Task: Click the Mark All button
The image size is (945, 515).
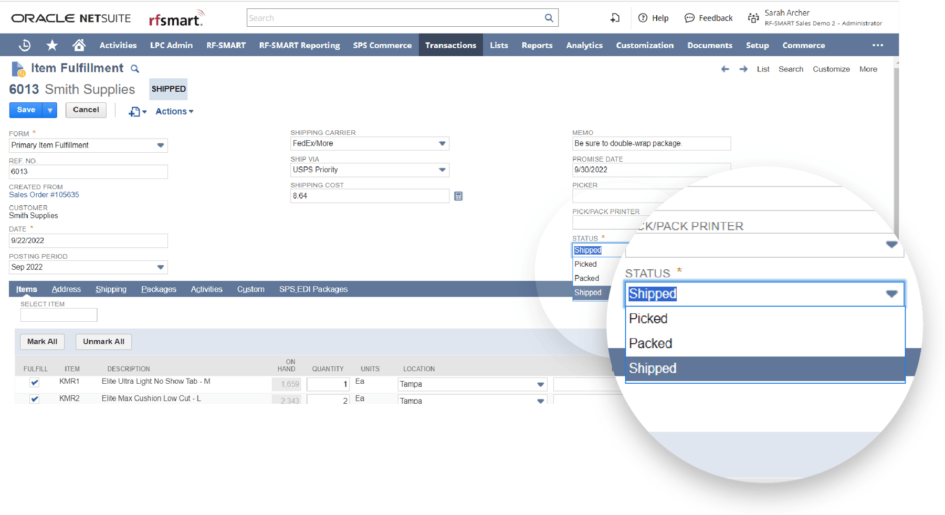Action: (42, 341)
